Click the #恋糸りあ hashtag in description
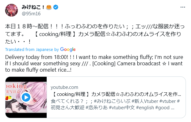 point(97,108)
